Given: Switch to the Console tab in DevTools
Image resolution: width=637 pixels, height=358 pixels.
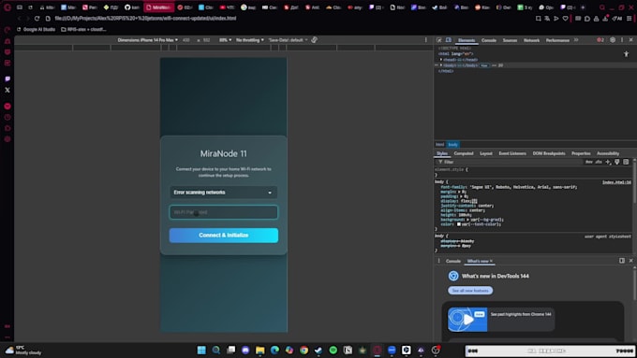Looking at the screenshot, I should (489, 40).
